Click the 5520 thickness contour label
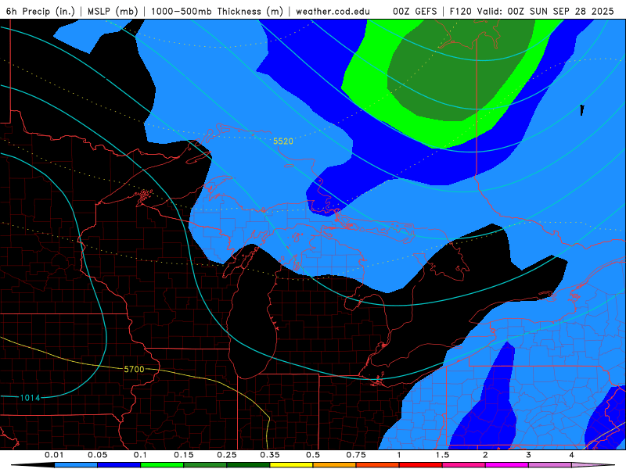The width and height of the screenshot is (626, 469). 283,141
